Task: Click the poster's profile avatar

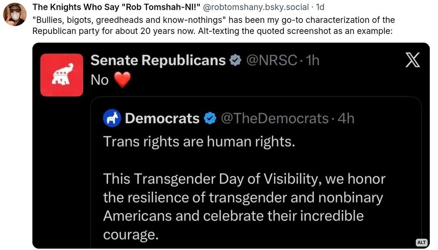Action: (x=15, y=14)
